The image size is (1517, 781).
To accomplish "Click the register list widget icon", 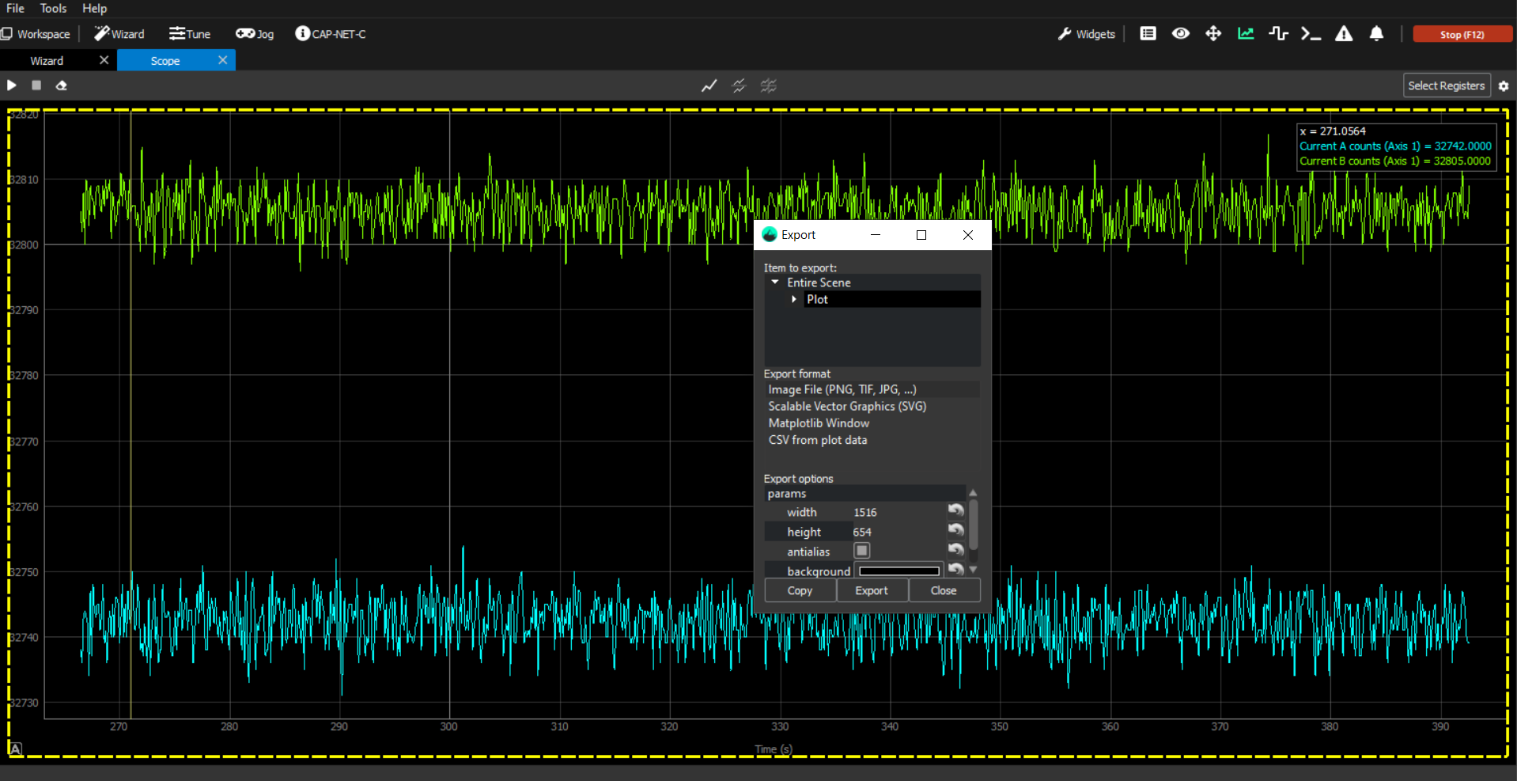I will click(1148, 34).
